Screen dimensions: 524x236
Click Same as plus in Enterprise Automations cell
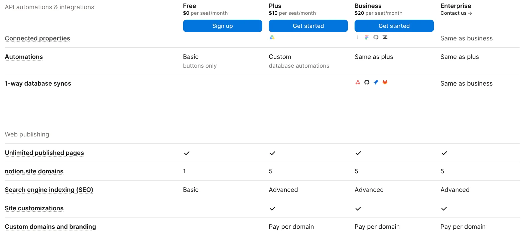point(460,57)
